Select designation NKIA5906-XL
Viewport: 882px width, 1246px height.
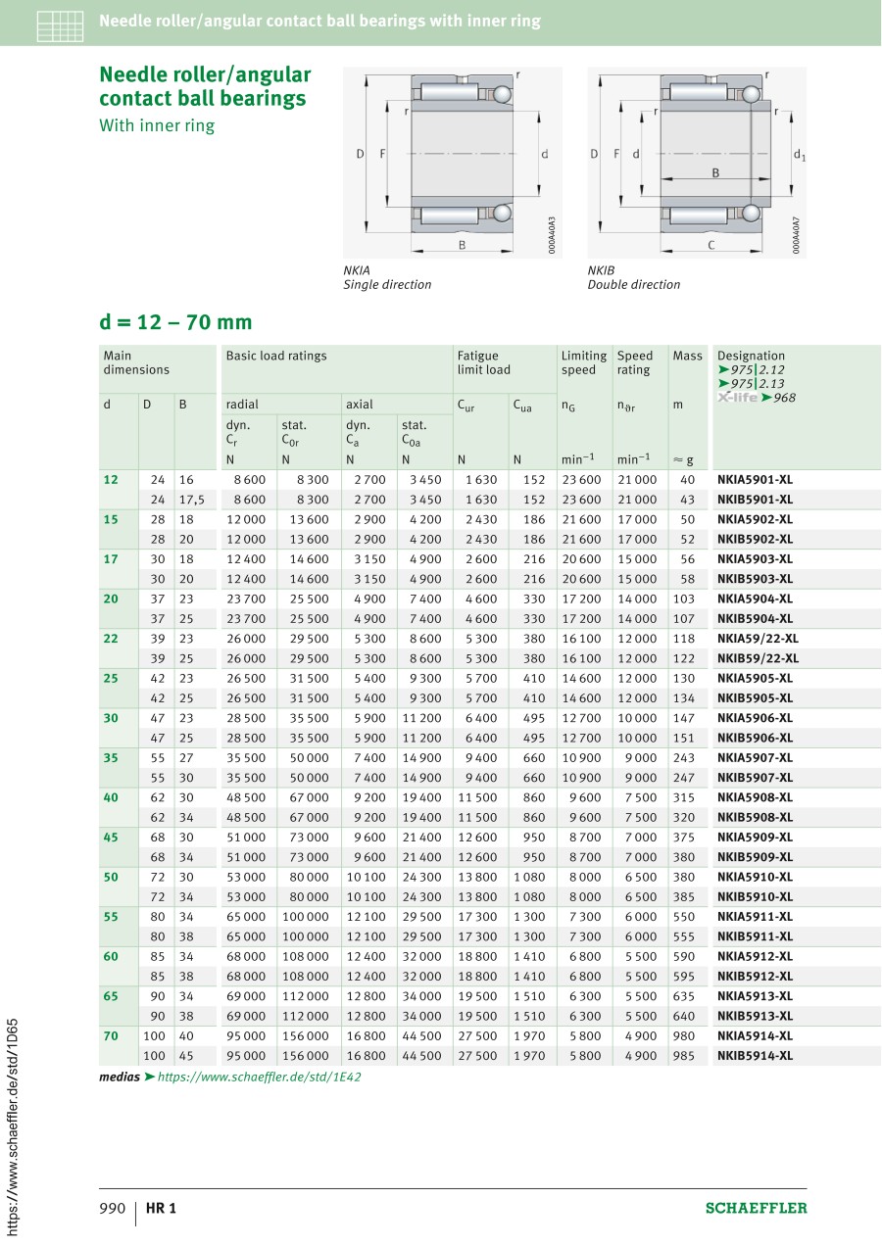(x=755, y=718)
